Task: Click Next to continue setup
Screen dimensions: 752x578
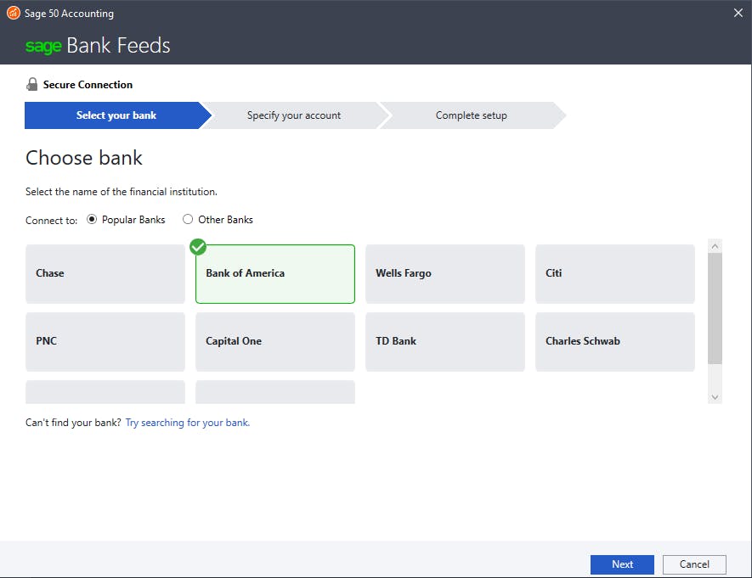Action: pyautogui.click(x=622, y=564)
